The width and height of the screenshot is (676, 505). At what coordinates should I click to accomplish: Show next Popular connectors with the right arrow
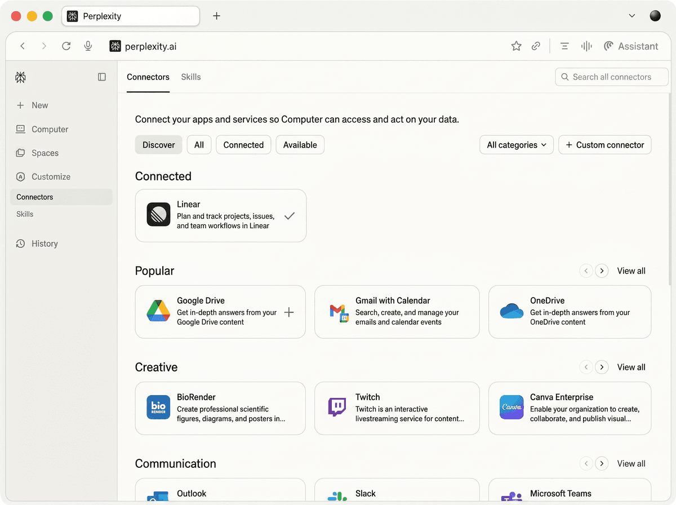pyautogui.click(x=602, y=271)
